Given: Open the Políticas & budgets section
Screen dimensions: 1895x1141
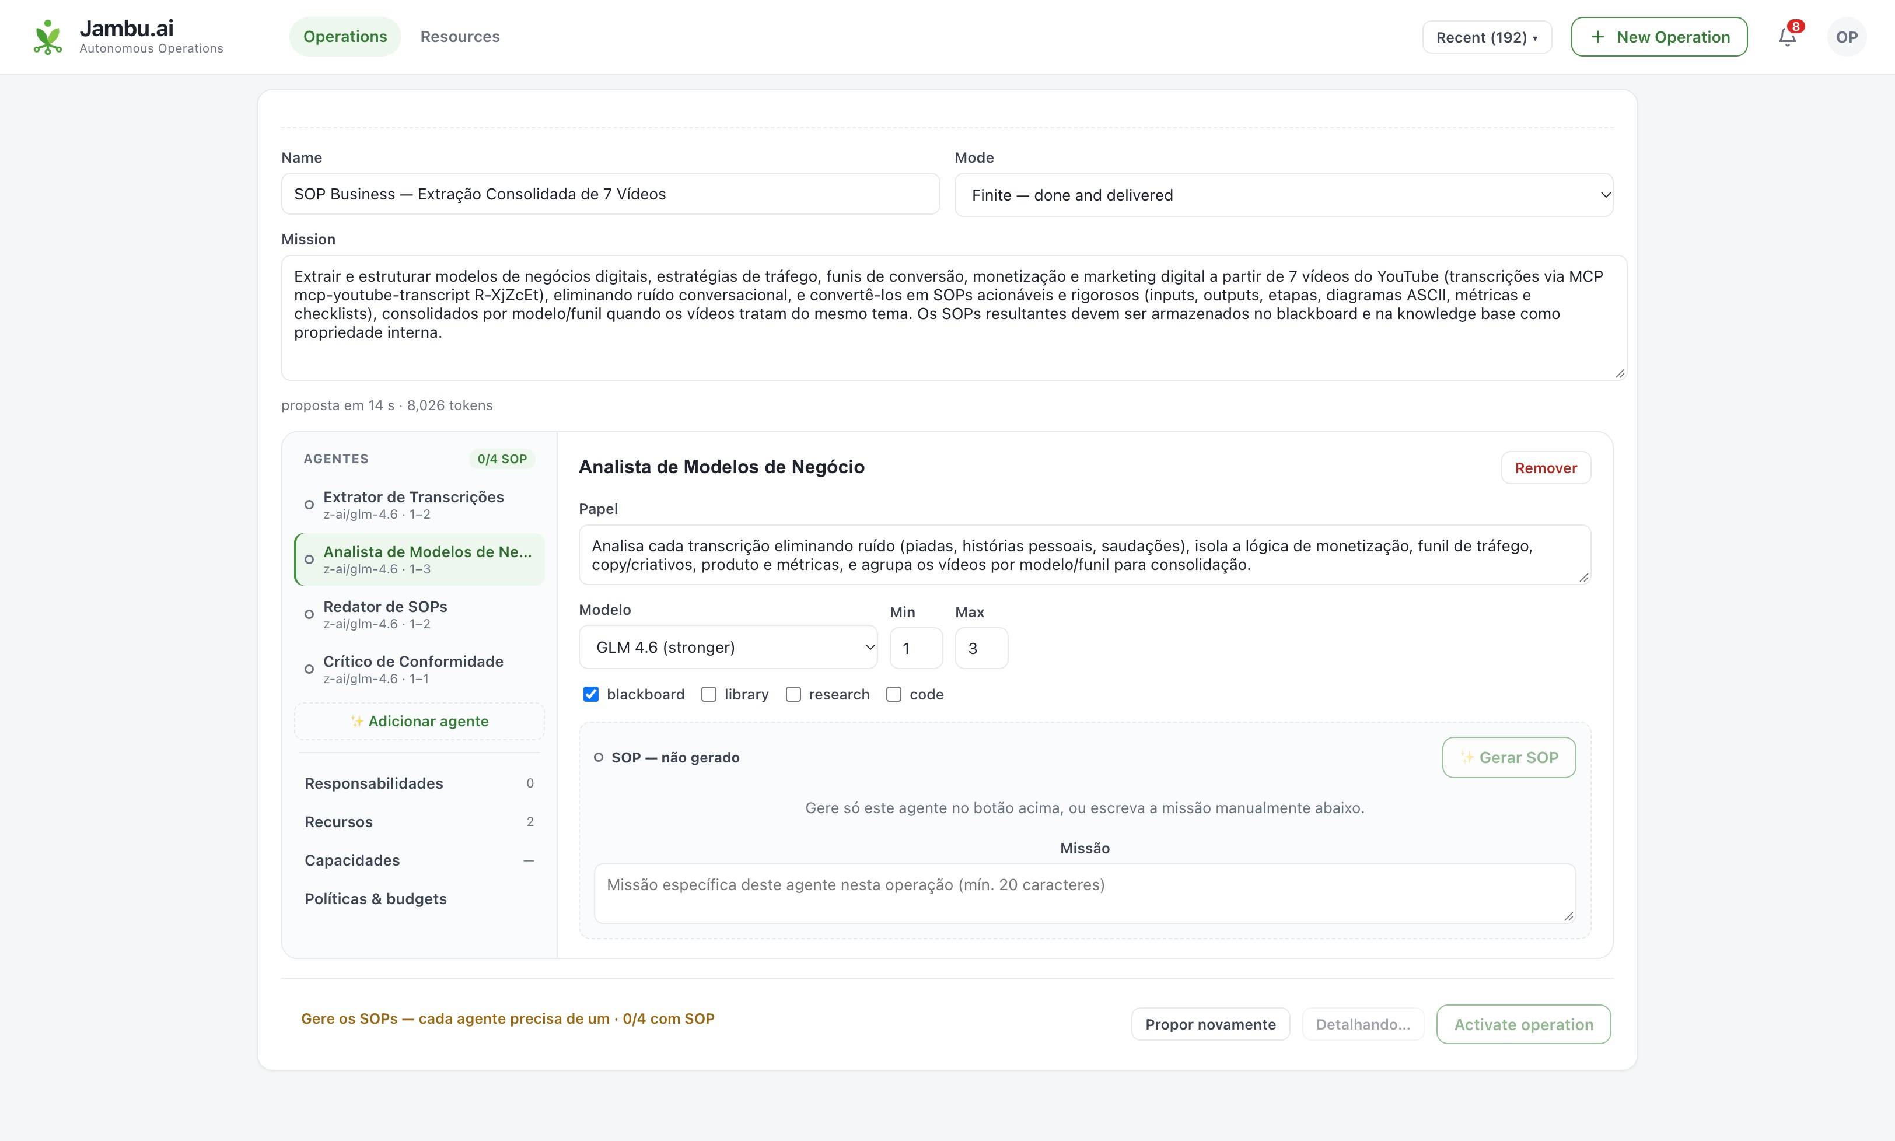Looking at the screenshot, I should click(x=419, y=899).
